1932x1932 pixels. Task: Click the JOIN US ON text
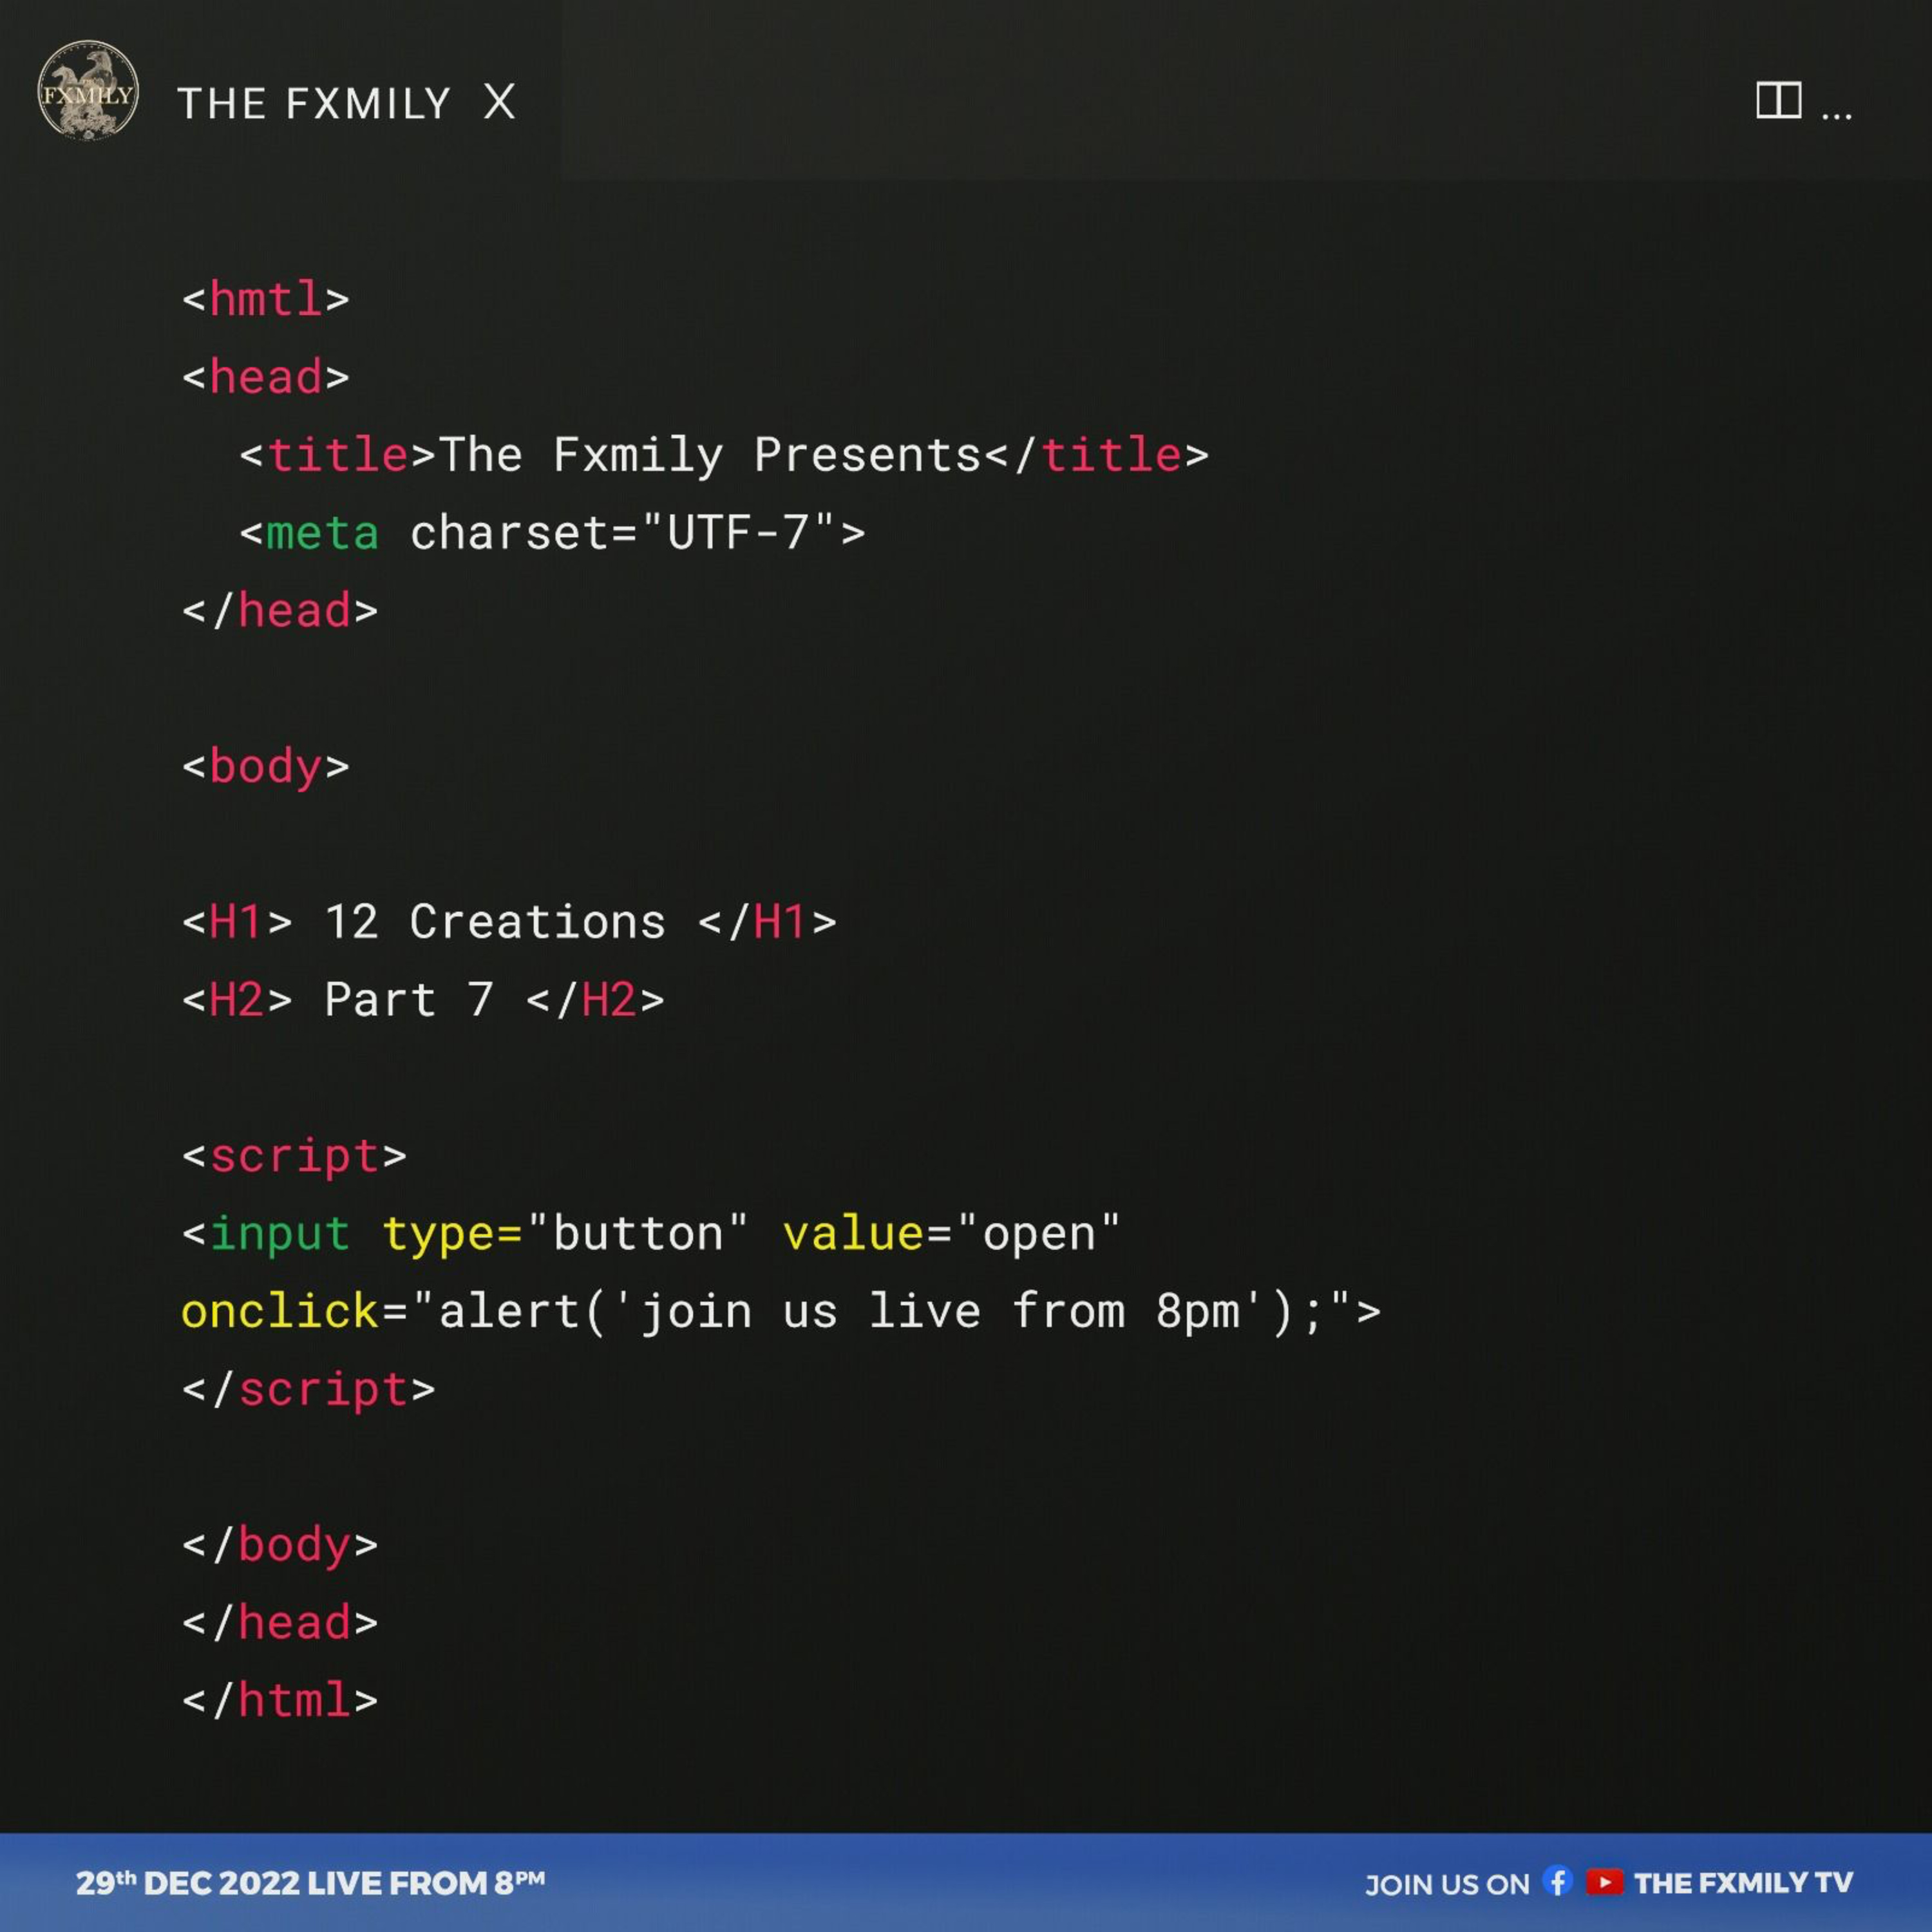[x=1446, y=1885]
